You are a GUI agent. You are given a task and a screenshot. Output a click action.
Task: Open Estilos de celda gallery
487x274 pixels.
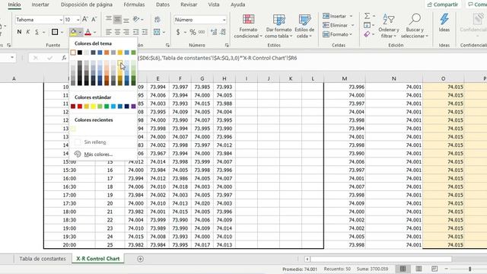[304, 26]
